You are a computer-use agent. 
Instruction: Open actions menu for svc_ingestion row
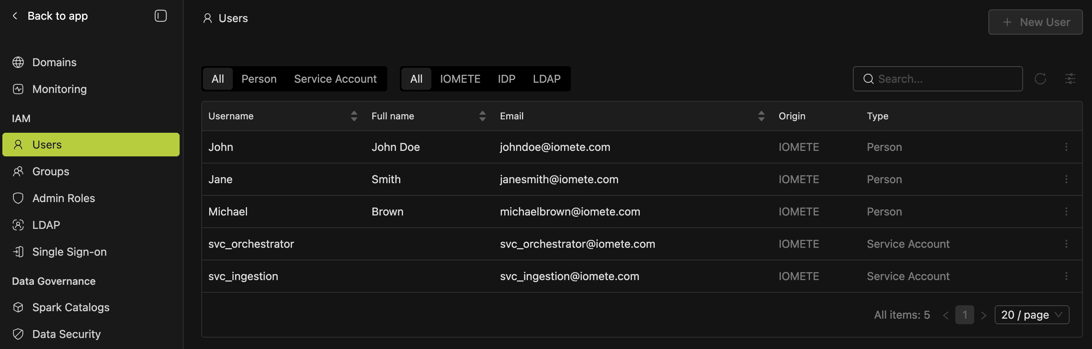[1066, 277]
